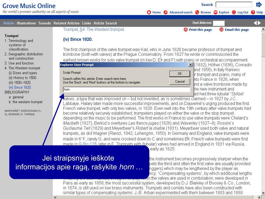Click the Home link

[x=157, y=12]
